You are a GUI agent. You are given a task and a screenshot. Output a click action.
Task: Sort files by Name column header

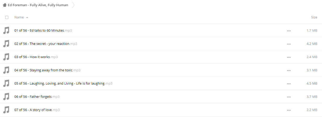(19, 17)
